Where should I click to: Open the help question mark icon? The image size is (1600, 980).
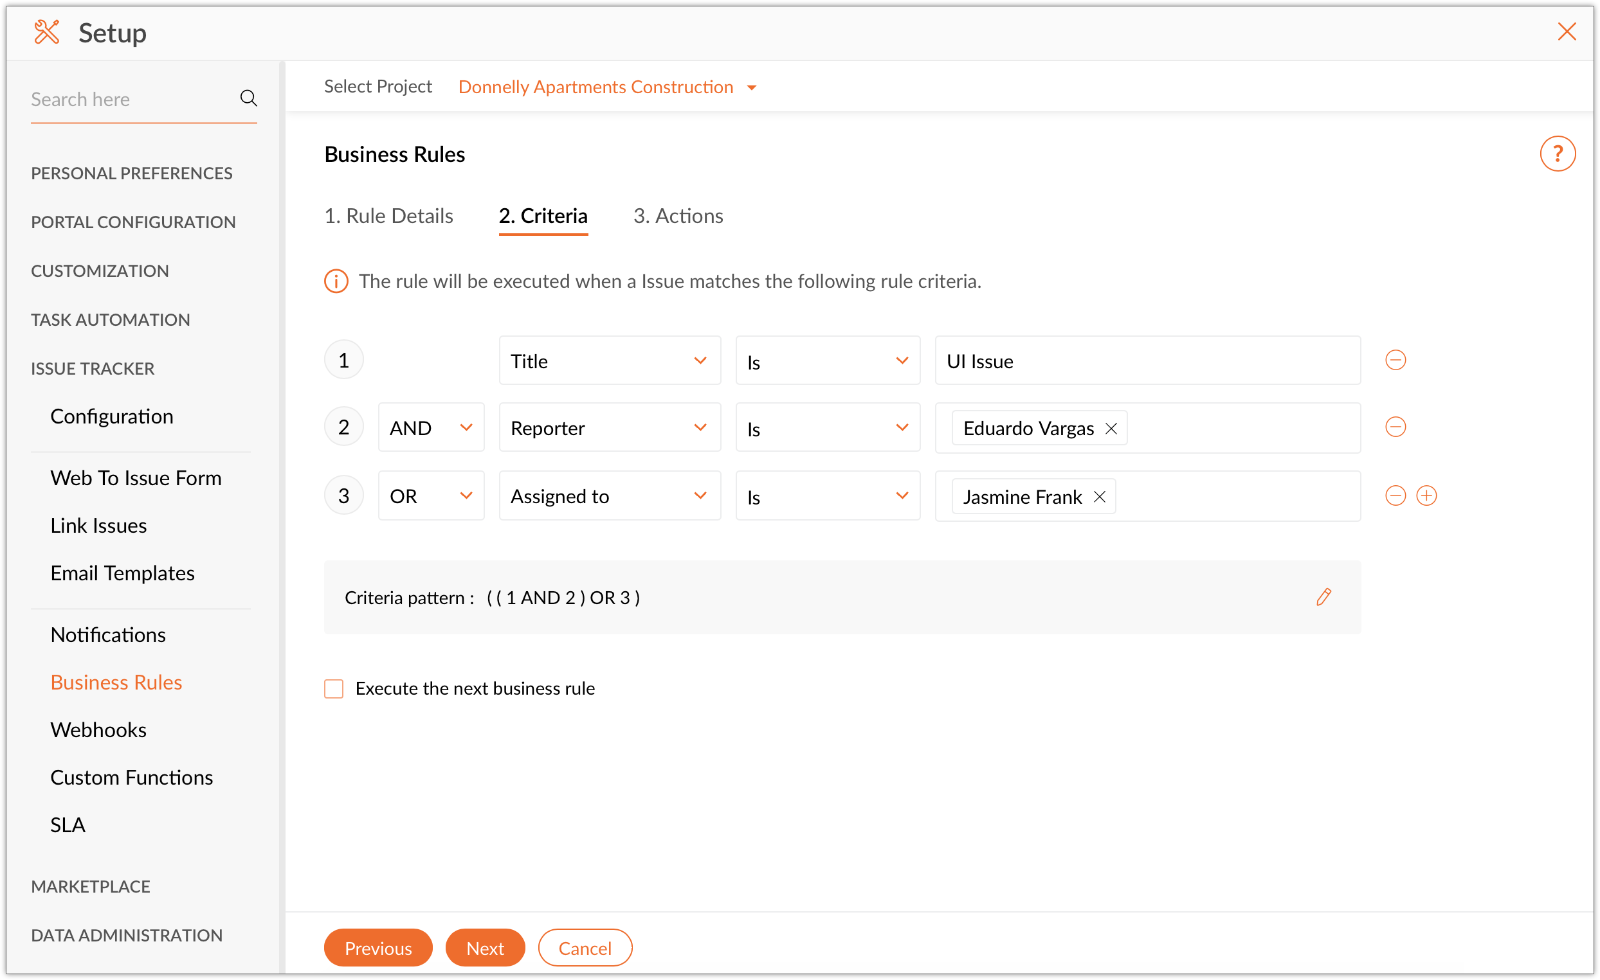[x=1557, y=154]
